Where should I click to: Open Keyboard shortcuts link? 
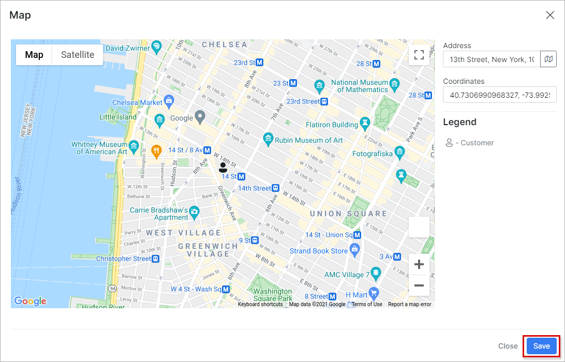[x=260, y=305]
